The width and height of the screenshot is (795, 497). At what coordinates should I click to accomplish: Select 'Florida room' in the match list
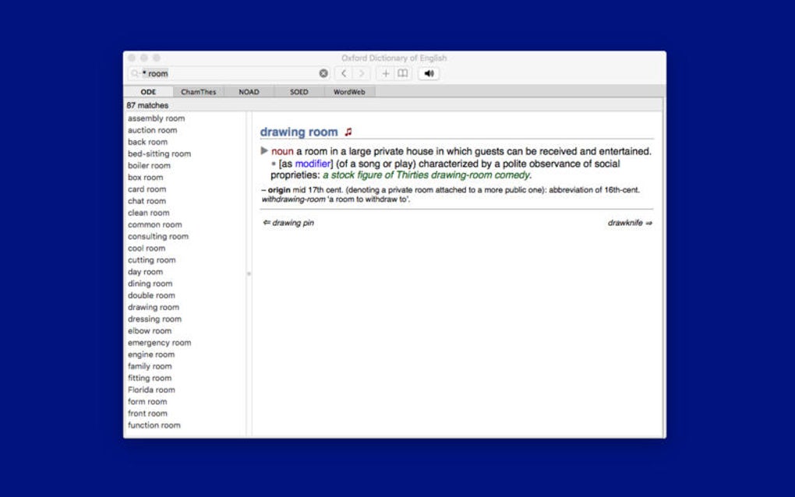coord(151,389)
